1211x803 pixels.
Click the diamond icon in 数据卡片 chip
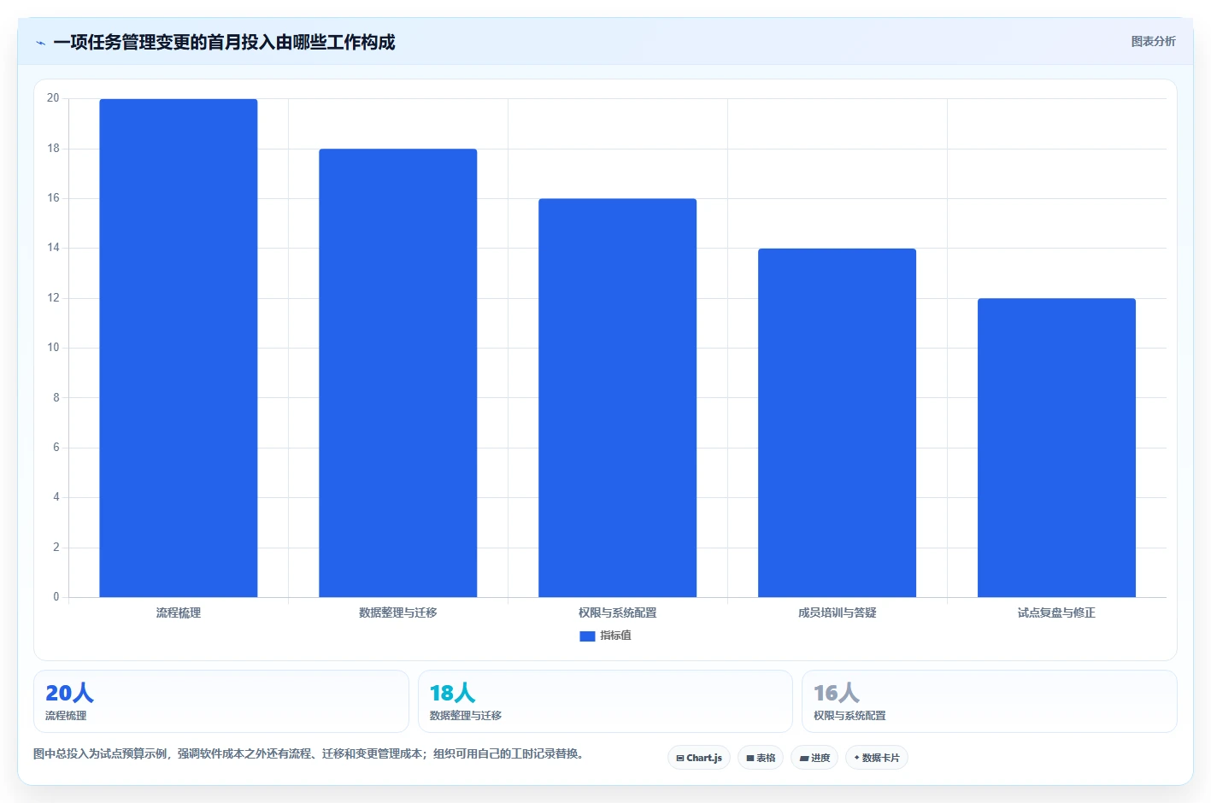click(856, 758)
